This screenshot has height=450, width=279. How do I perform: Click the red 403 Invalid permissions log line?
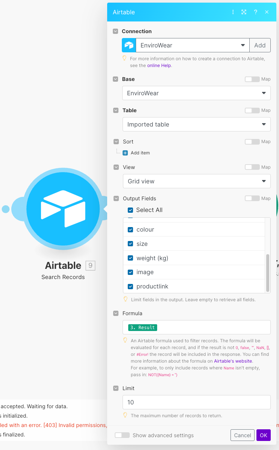(x=53, y=425)
